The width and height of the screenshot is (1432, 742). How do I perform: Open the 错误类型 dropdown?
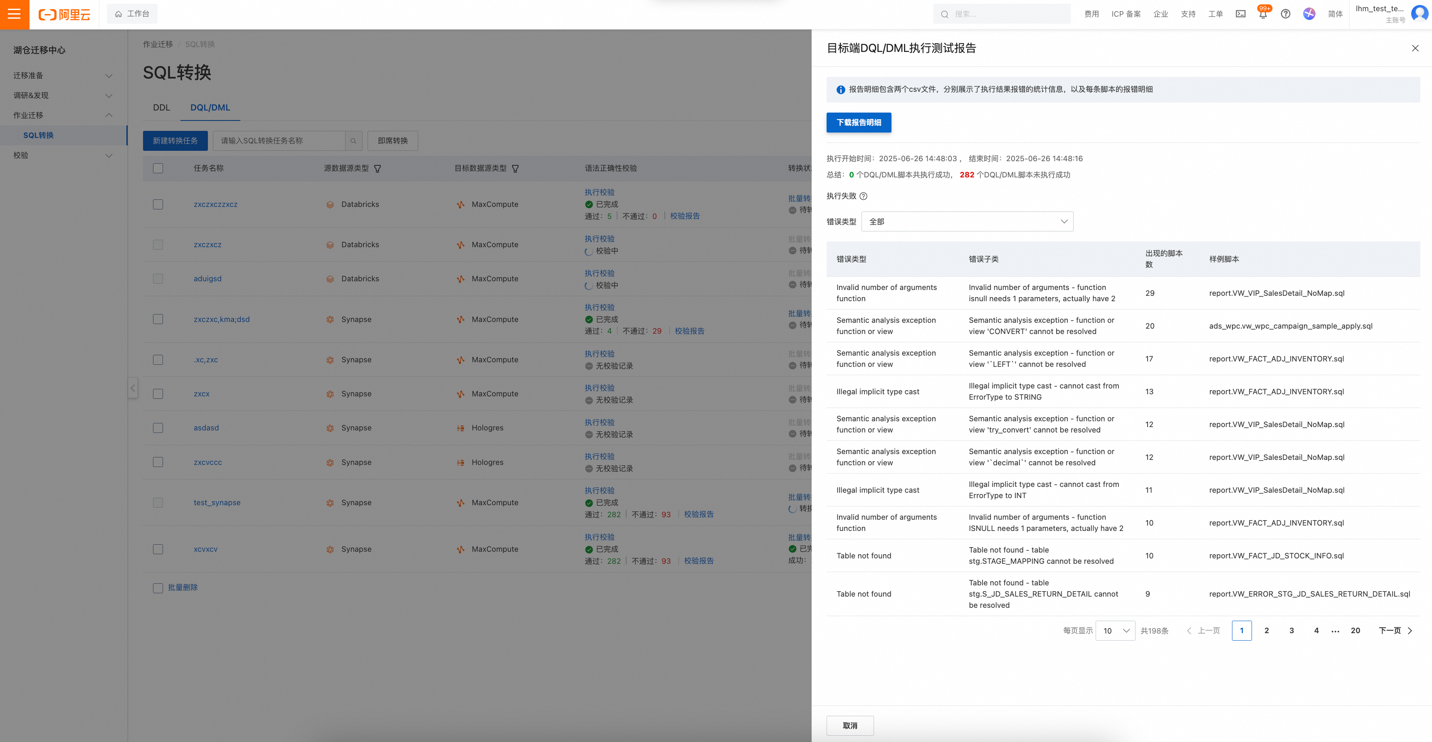[x=967, y=221]
